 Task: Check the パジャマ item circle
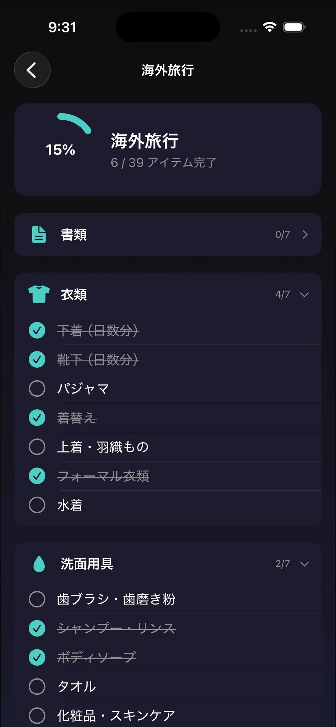tap(37, 388)
